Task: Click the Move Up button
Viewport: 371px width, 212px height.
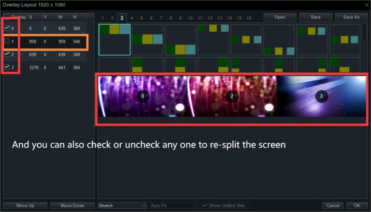Action: click(x=25, y=206)
